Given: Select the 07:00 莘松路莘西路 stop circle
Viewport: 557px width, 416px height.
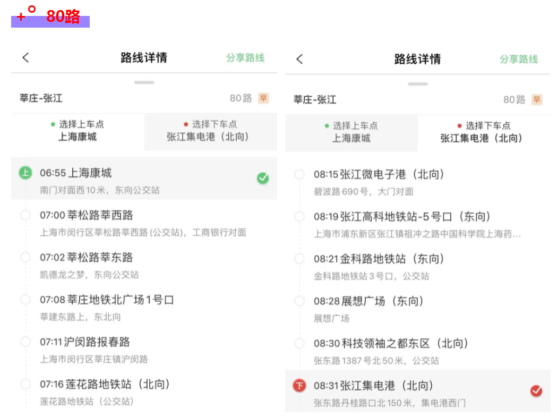Looking at the screenshot, I should [25, 215].
